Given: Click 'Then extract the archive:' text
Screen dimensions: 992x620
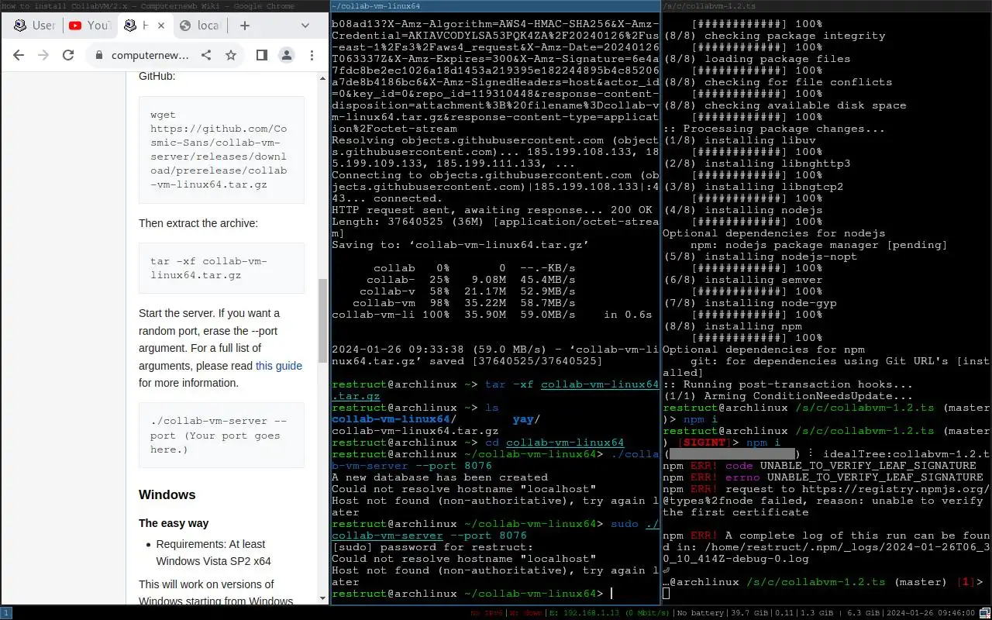Looking at the screenshot, I should [198, 223].
